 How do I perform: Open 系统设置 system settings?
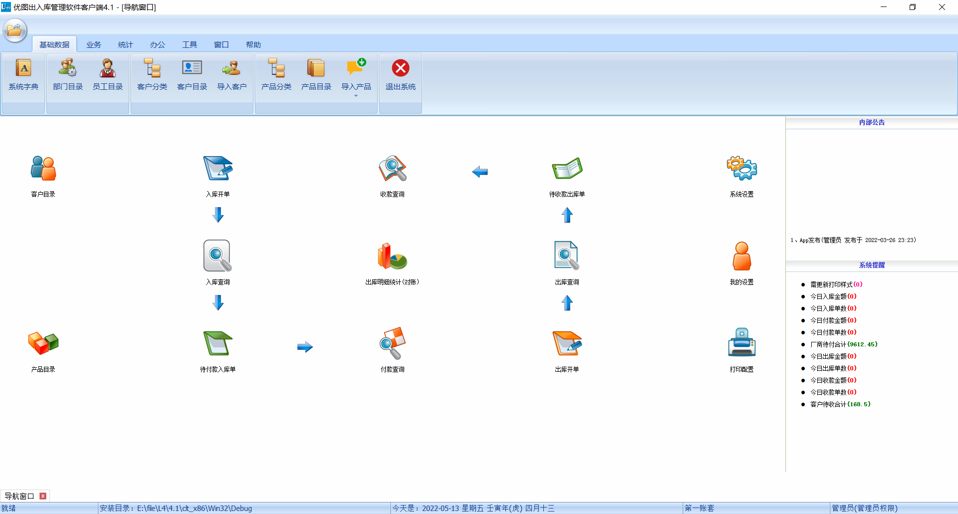point(742,176)
